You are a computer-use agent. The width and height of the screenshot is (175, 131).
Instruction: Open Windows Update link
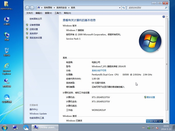[38, 114]
